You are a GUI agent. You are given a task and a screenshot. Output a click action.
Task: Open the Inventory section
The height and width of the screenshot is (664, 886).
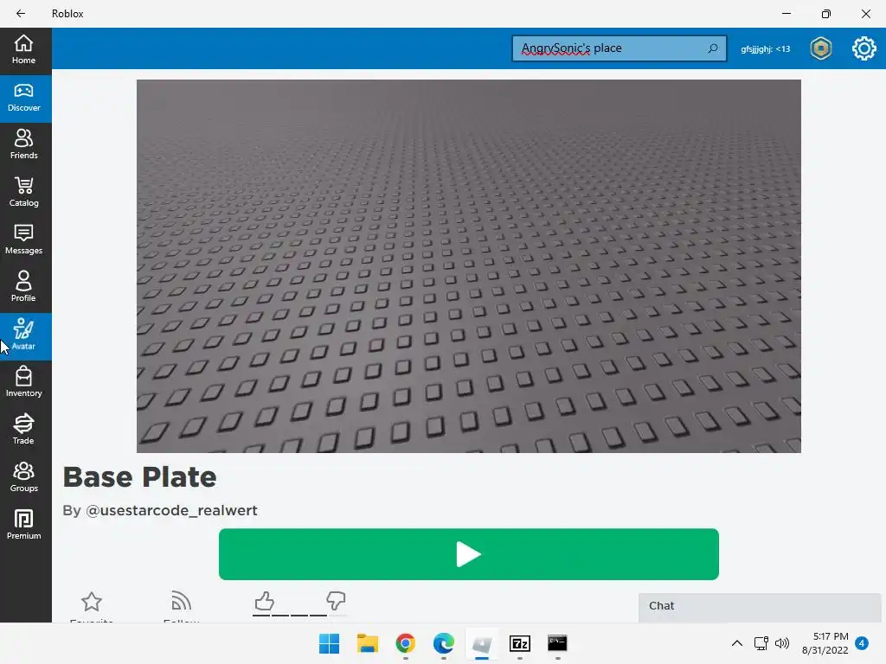23,383
